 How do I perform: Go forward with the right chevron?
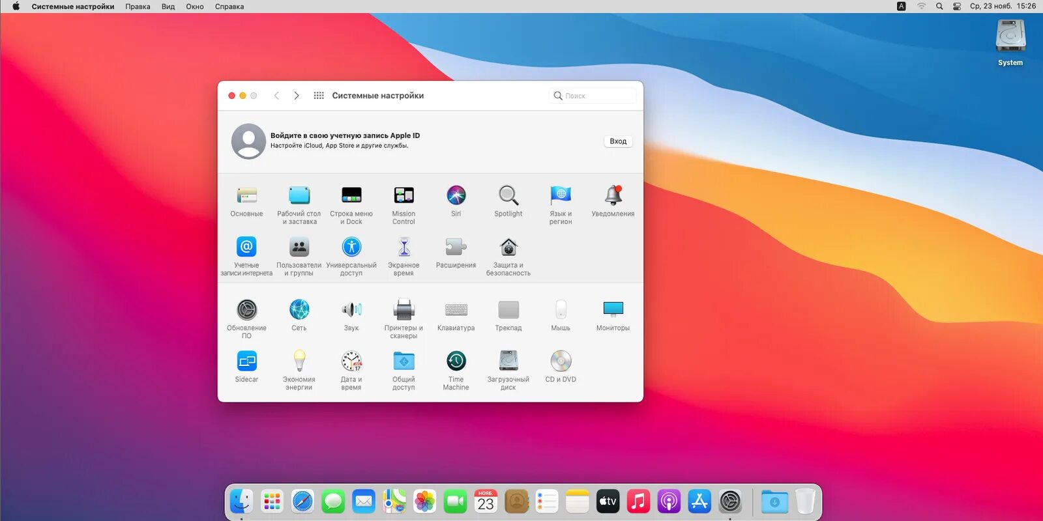(297, 96)
